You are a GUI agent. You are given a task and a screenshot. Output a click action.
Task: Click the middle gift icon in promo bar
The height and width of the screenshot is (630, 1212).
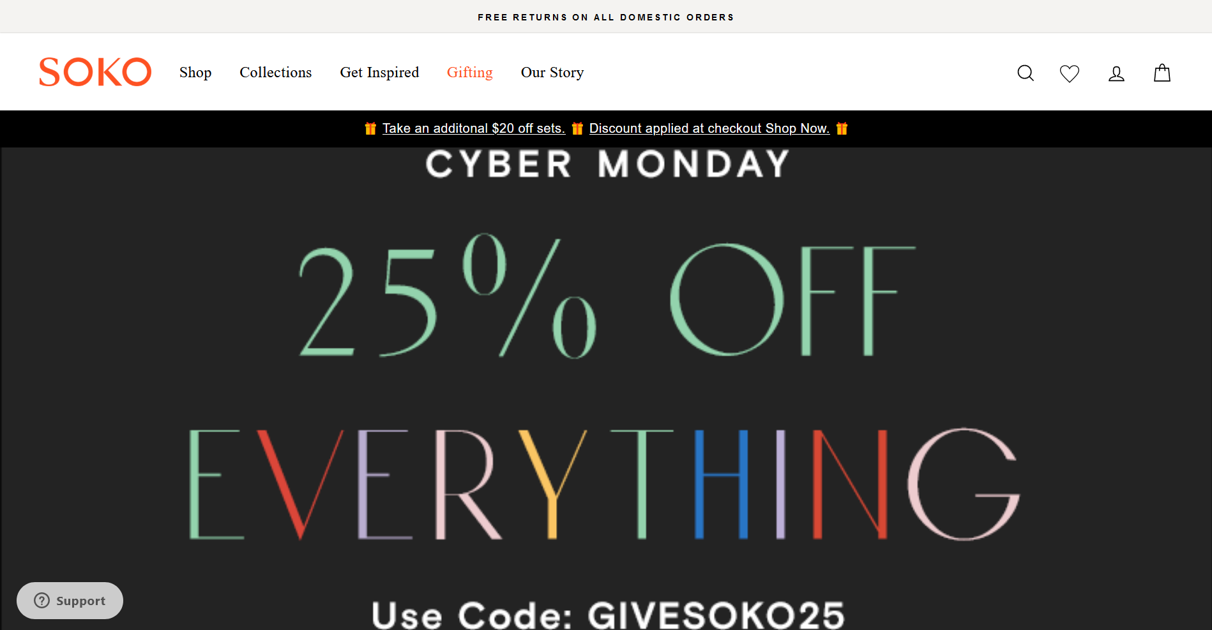tap(577, 128)
